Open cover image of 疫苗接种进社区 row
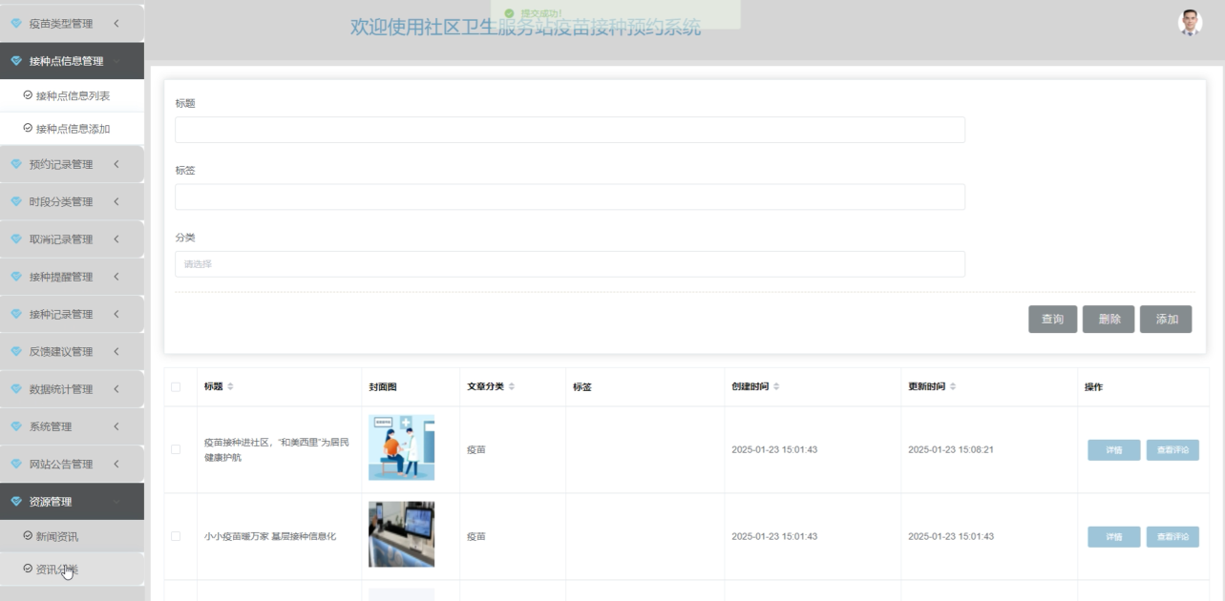The height and width of the screenshot is (601, 1225). (401, 447)
